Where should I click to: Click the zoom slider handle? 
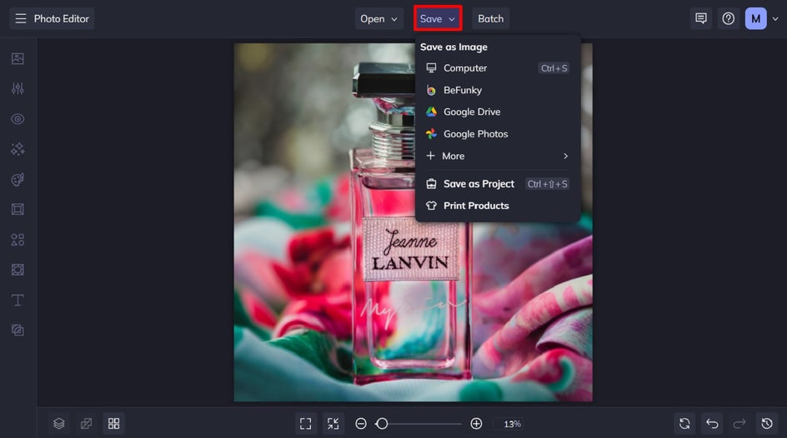pyautogui.click(x=382, y=424)
